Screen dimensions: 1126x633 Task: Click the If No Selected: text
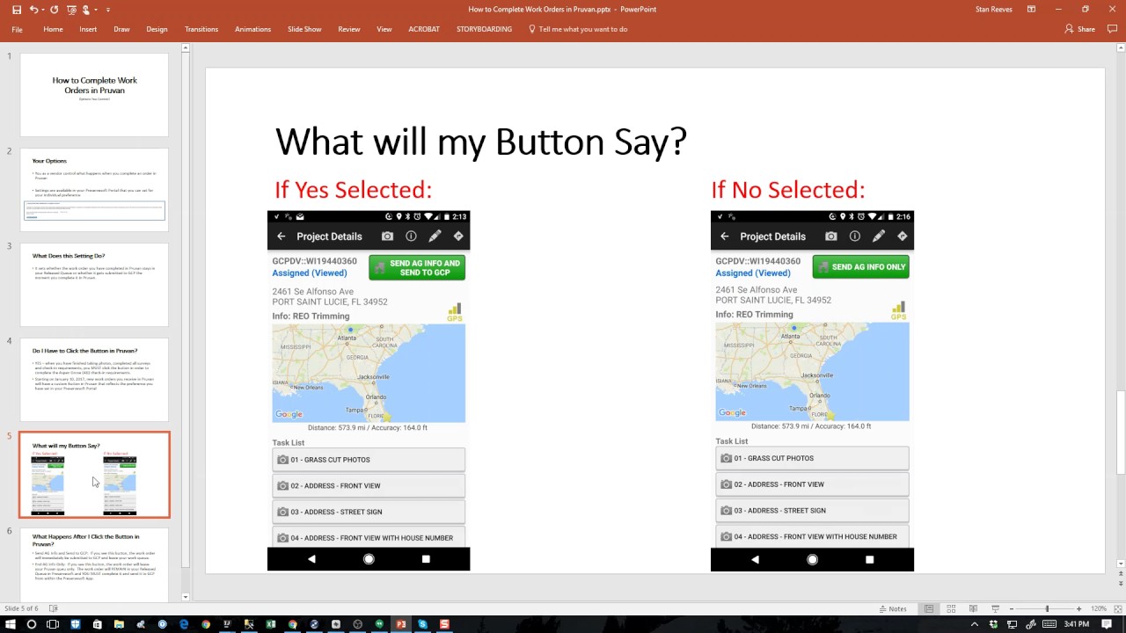(x=788, y=190)
